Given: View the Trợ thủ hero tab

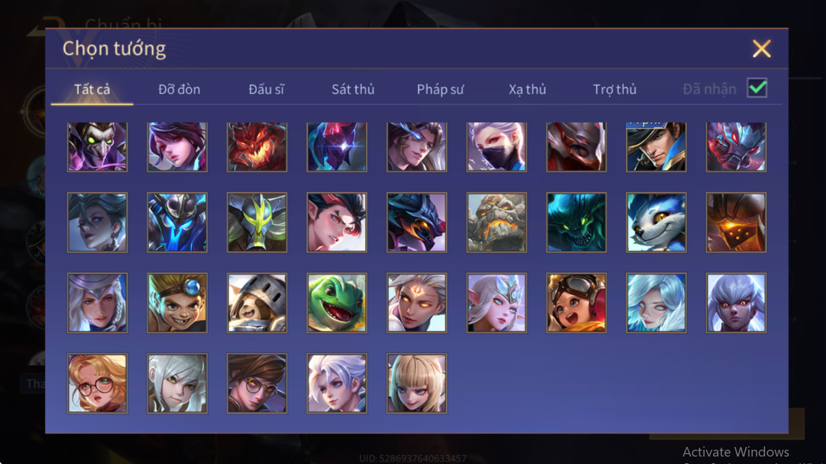Looking at the screenshot, I should click(x=615, y=90).
